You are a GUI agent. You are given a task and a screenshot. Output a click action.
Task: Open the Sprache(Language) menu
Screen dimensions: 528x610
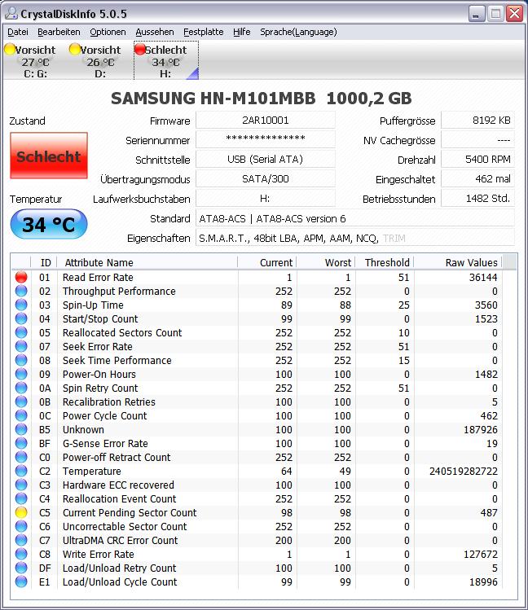[x=298, y=32]
